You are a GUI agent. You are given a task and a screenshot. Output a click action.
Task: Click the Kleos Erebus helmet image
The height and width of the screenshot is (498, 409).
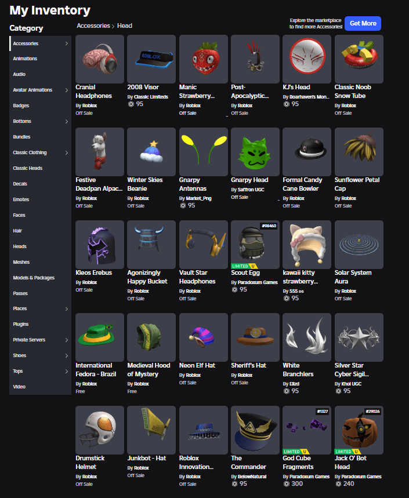tap(99, 244)
